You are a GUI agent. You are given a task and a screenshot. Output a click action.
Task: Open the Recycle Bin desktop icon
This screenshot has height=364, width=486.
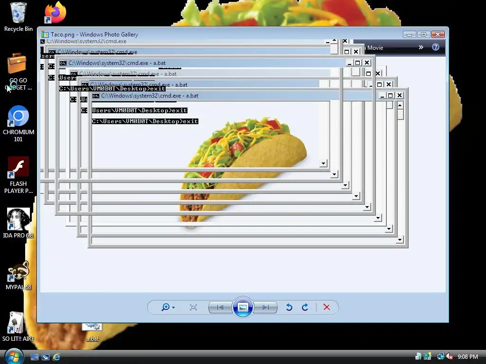18,17
